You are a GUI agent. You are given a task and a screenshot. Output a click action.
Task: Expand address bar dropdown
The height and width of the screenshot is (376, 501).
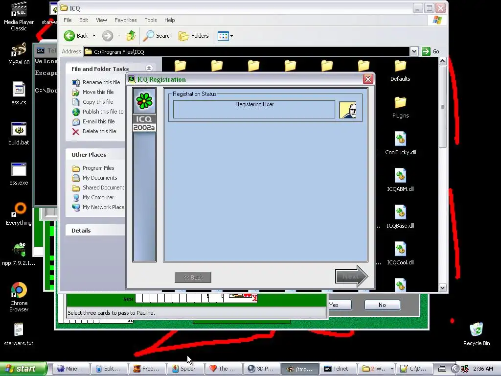tap(414, 51)
